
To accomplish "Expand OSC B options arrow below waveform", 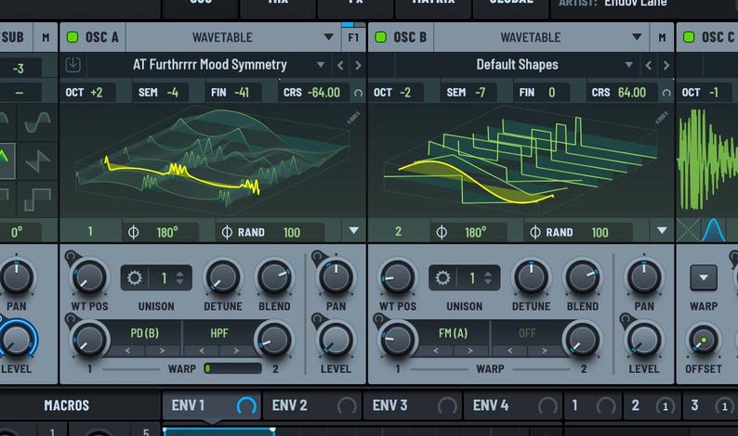I will pos(662,231).
